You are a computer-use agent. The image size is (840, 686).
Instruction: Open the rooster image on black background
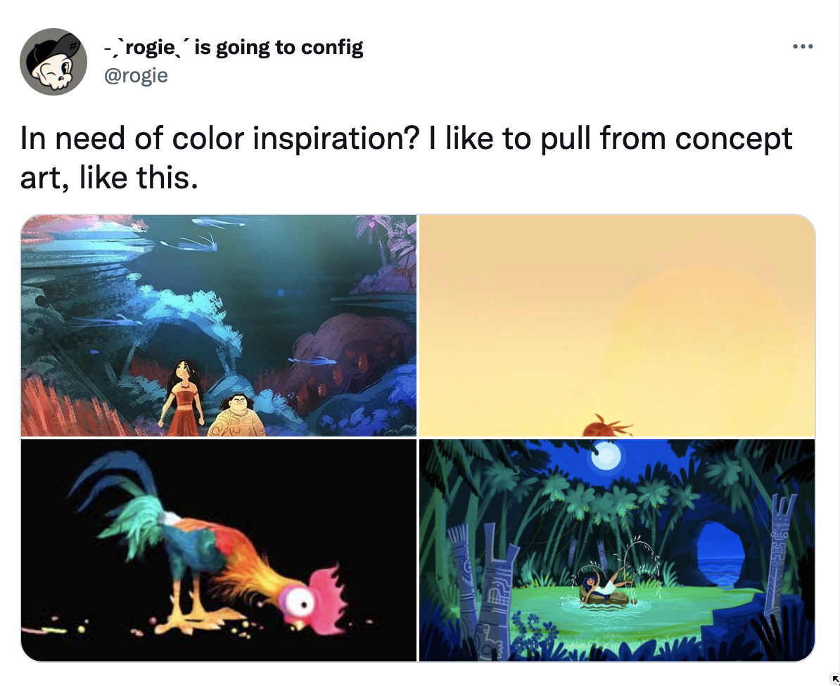219,550
